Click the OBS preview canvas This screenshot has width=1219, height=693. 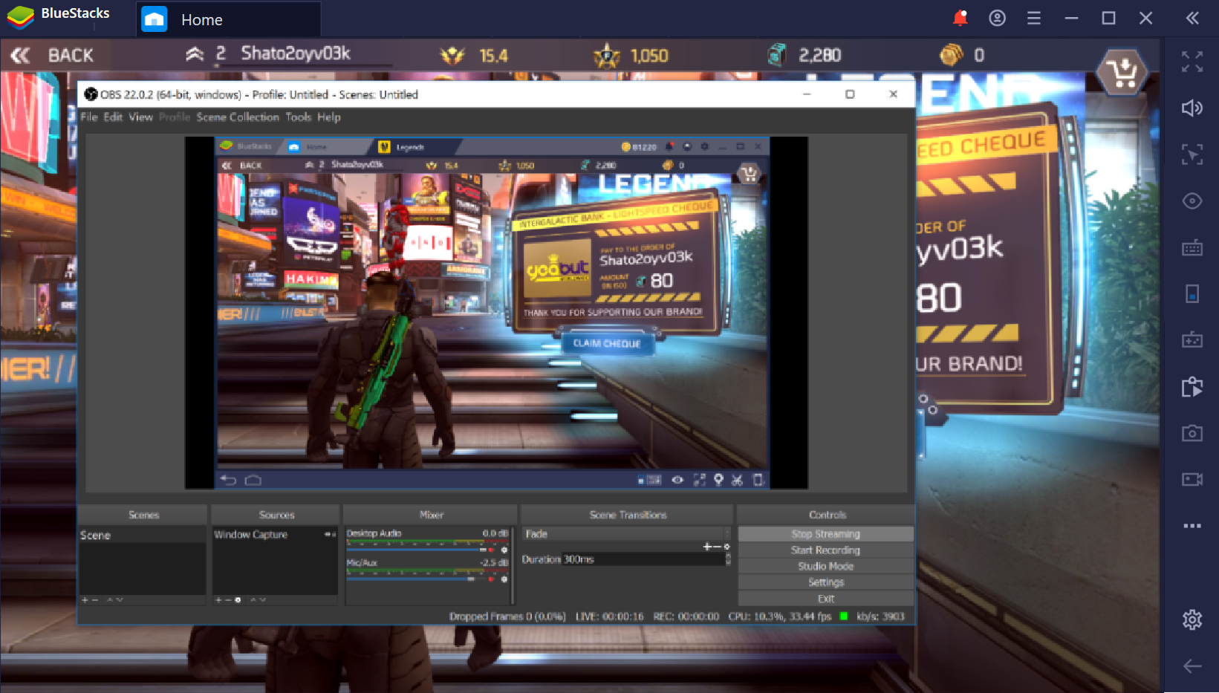click(496, 313)
